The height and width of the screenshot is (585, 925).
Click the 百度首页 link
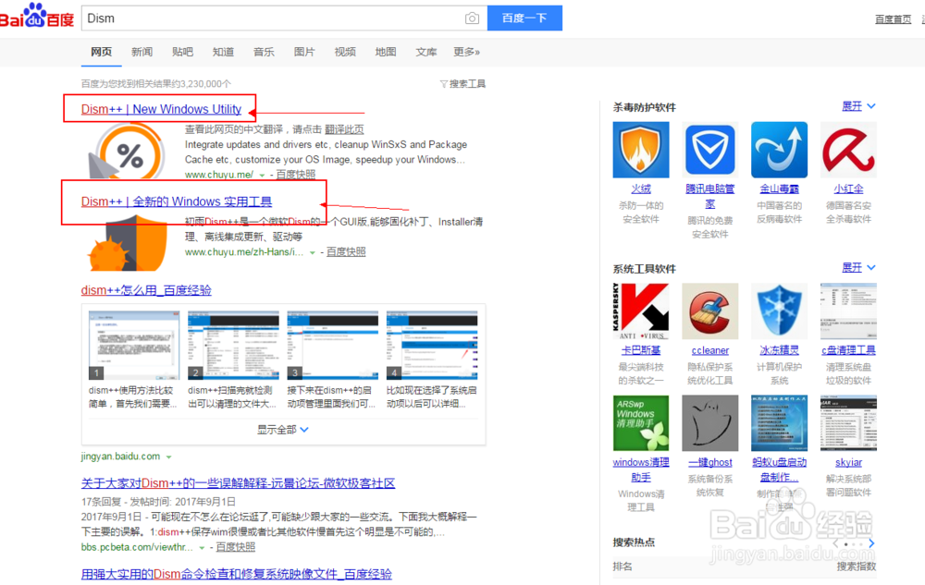click(x=894, y=18)
